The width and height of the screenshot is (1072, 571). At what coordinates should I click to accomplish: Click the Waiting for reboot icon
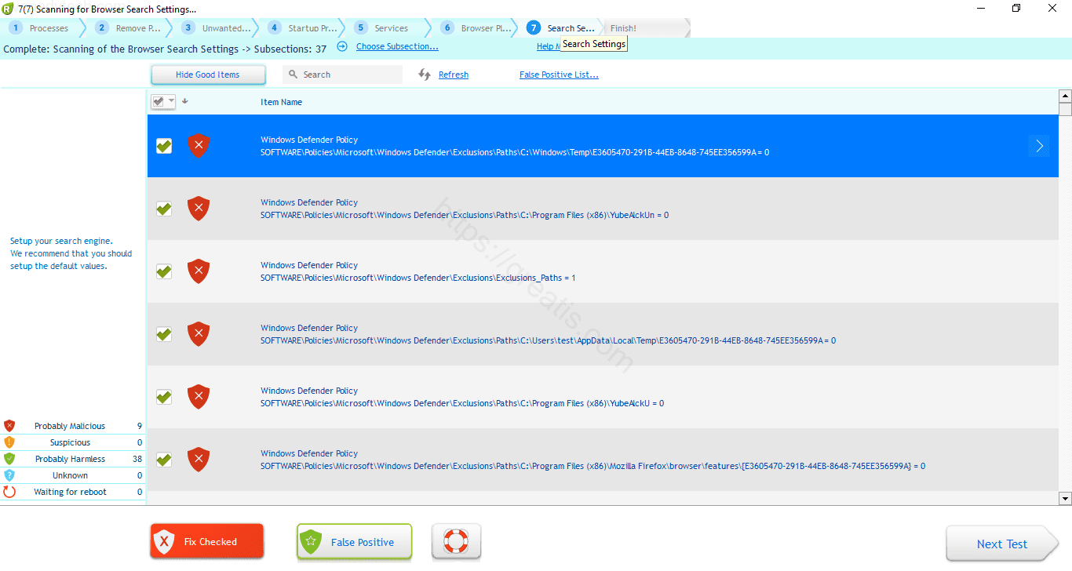coord(9,492)
